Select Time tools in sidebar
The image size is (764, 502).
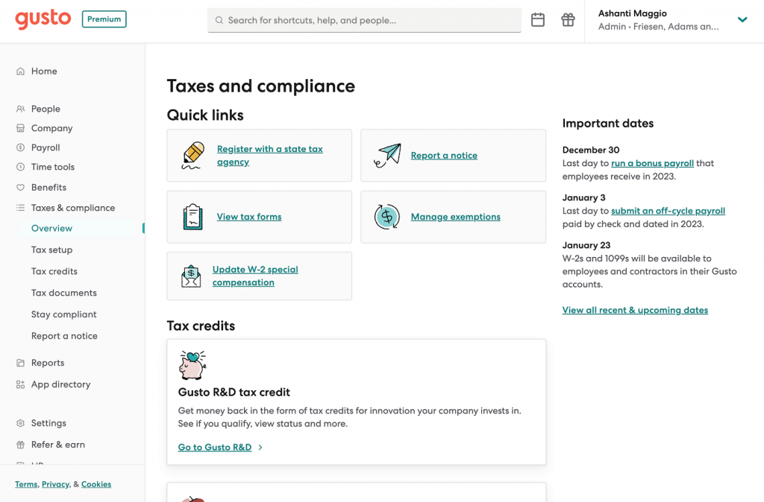[x=53, y=168]
